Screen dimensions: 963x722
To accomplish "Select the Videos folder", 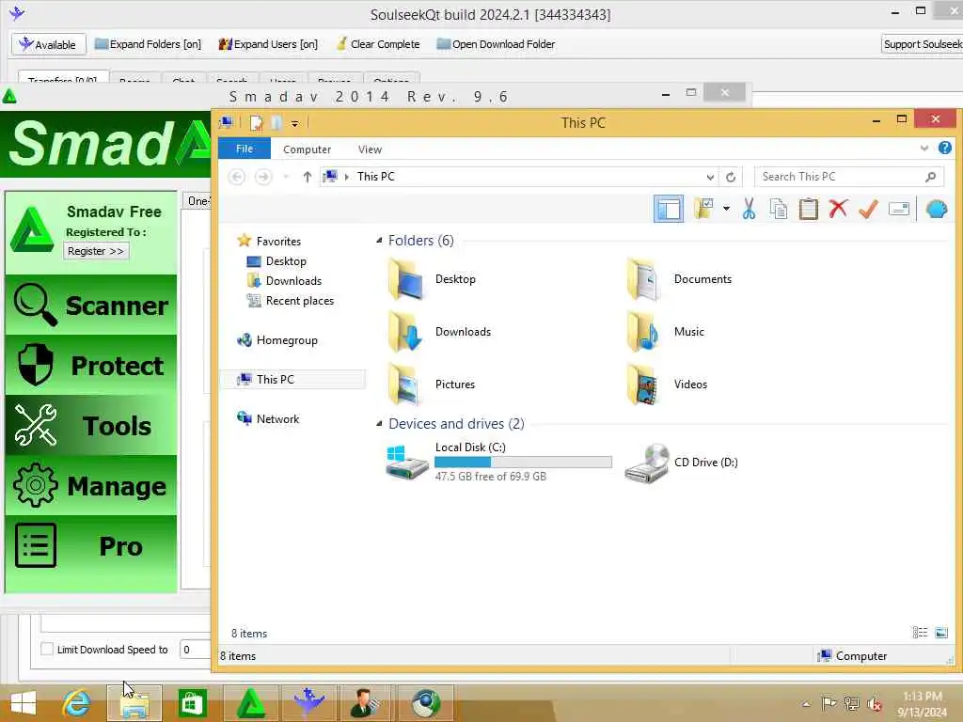I will coord(668,385).
